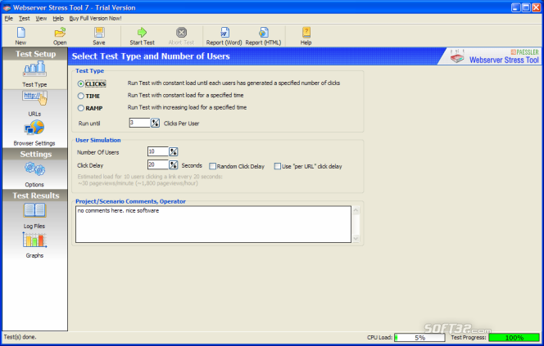
Task: Create a new test with New icon
Action: pos(20,36)
